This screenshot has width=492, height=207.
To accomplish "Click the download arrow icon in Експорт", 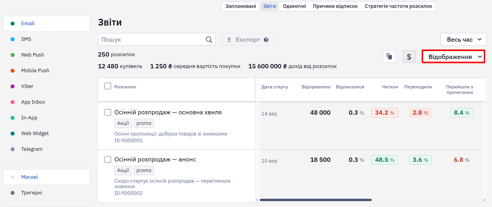I will click(229, 39).
